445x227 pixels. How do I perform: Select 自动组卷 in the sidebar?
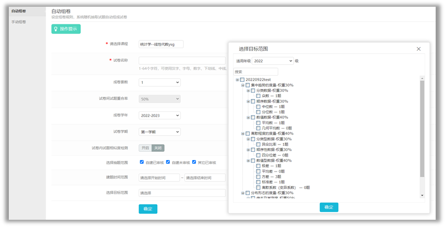coord(19,10)
